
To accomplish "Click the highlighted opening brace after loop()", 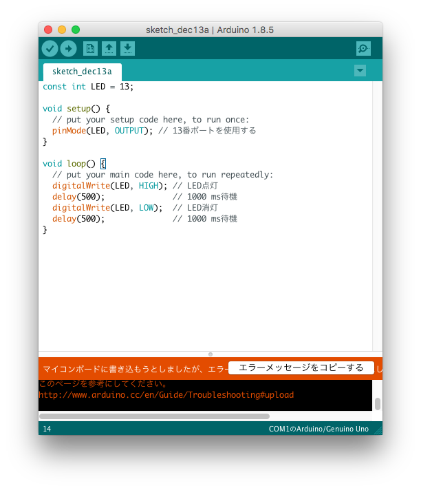I will 103,164.
